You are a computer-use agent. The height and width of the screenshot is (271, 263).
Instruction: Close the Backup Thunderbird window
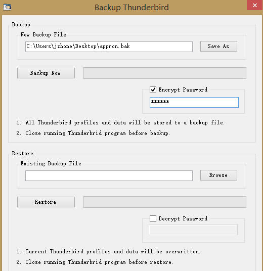255,5
